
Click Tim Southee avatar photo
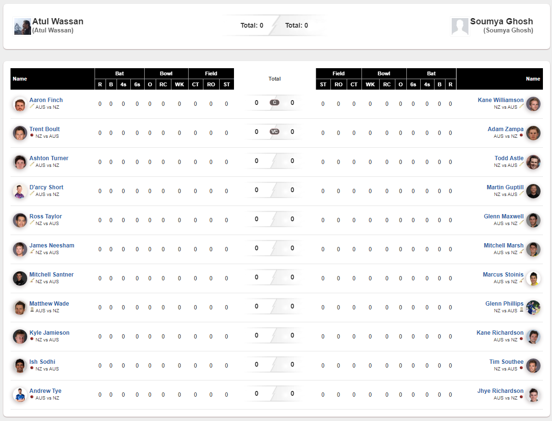pyautogui.click(x=533, y=366)
